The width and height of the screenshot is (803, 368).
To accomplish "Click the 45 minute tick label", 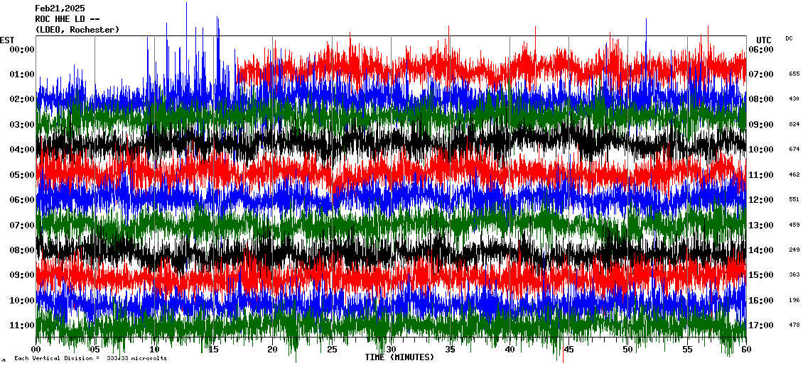I will click(568, 350).
